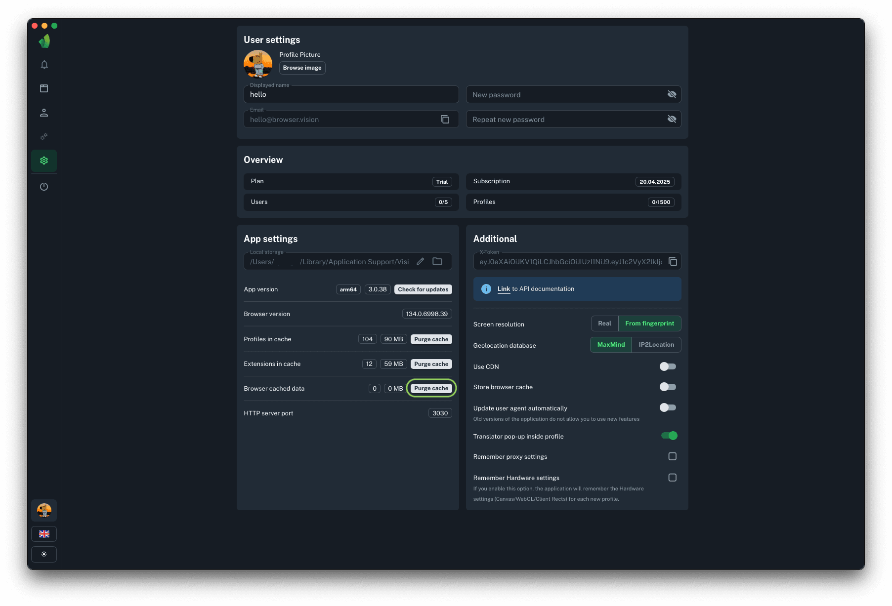The width and height of the screenshot is (892, 606).
Task: Check Remember proxy settings box
Action: pyautogui.click(x=672, y=456)
